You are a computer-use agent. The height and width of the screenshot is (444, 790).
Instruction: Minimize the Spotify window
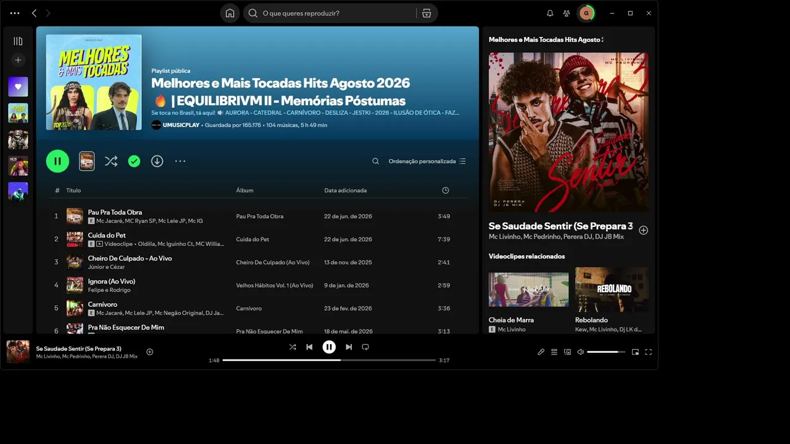612,13
